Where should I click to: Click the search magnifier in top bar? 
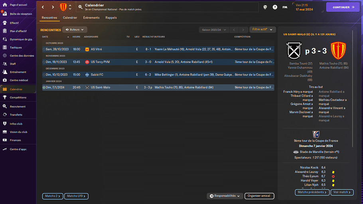pyautogui.click(x=81, y=7)
